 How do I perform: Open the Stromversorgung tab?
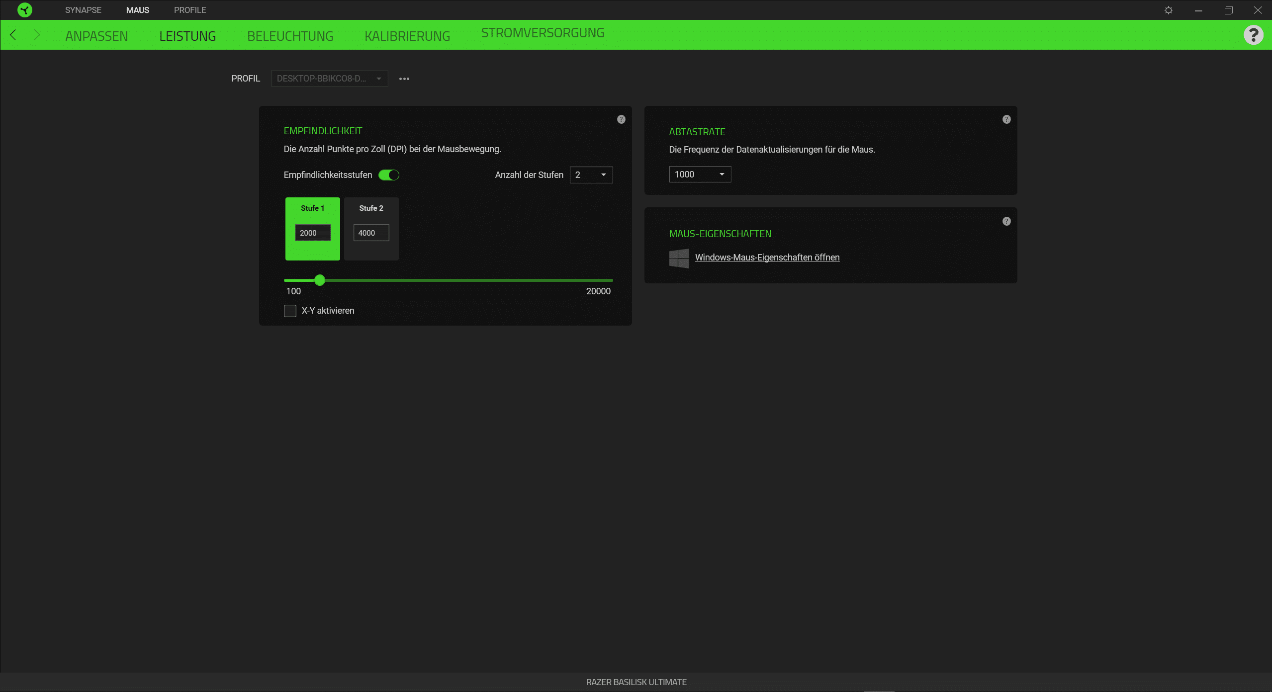(x=543, y=33)
